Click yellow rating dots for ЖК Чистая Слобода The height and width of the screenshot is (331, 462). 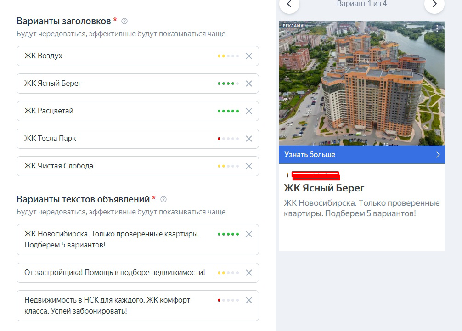point(228,166)
